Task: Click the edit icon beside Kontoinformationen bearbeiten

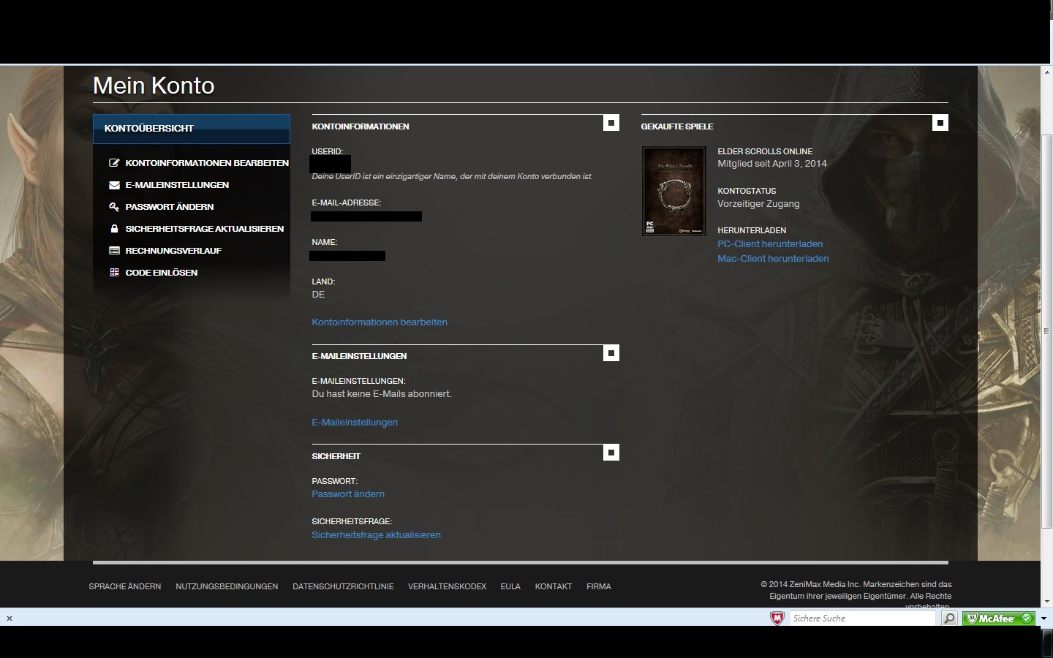Action: click(114, 163)
